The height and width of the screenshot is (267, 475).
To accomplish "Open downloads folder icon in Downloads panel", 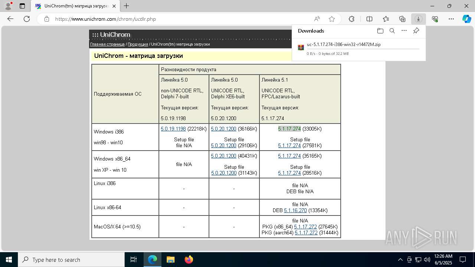I will point(380,31).
